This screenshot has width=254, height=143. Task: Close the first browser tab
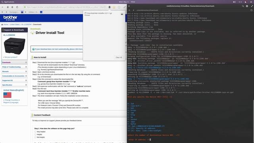coord(6,12)
